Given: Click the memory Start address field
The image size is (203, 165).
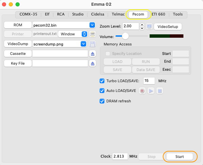Looking at the screenshot, I should (x=181, y=54).
